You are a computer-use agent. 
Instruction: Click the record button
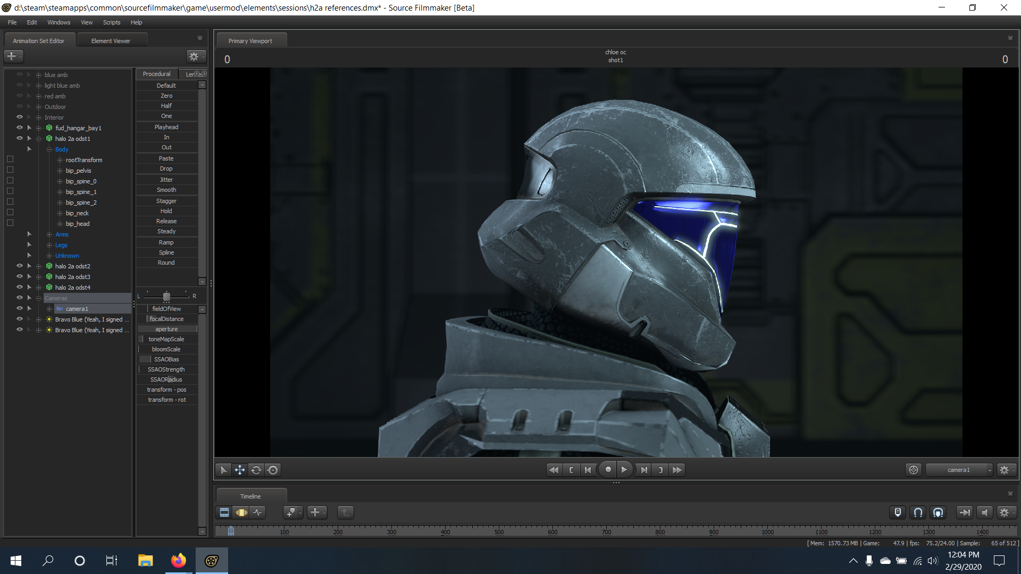[x=608, y=470]
